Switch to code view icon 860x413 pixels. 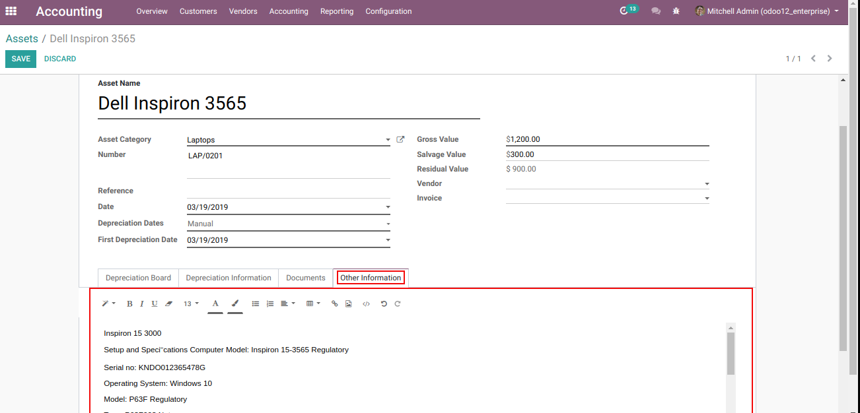(x=366, y=303)
